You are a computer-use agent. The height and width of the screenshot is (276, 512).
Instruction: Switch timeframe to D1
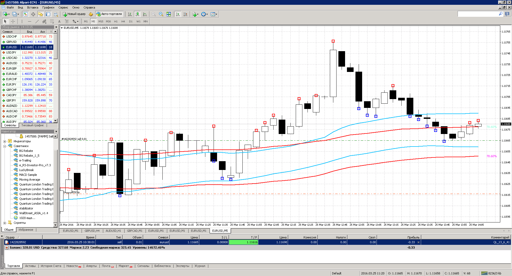tap(131, 21)
